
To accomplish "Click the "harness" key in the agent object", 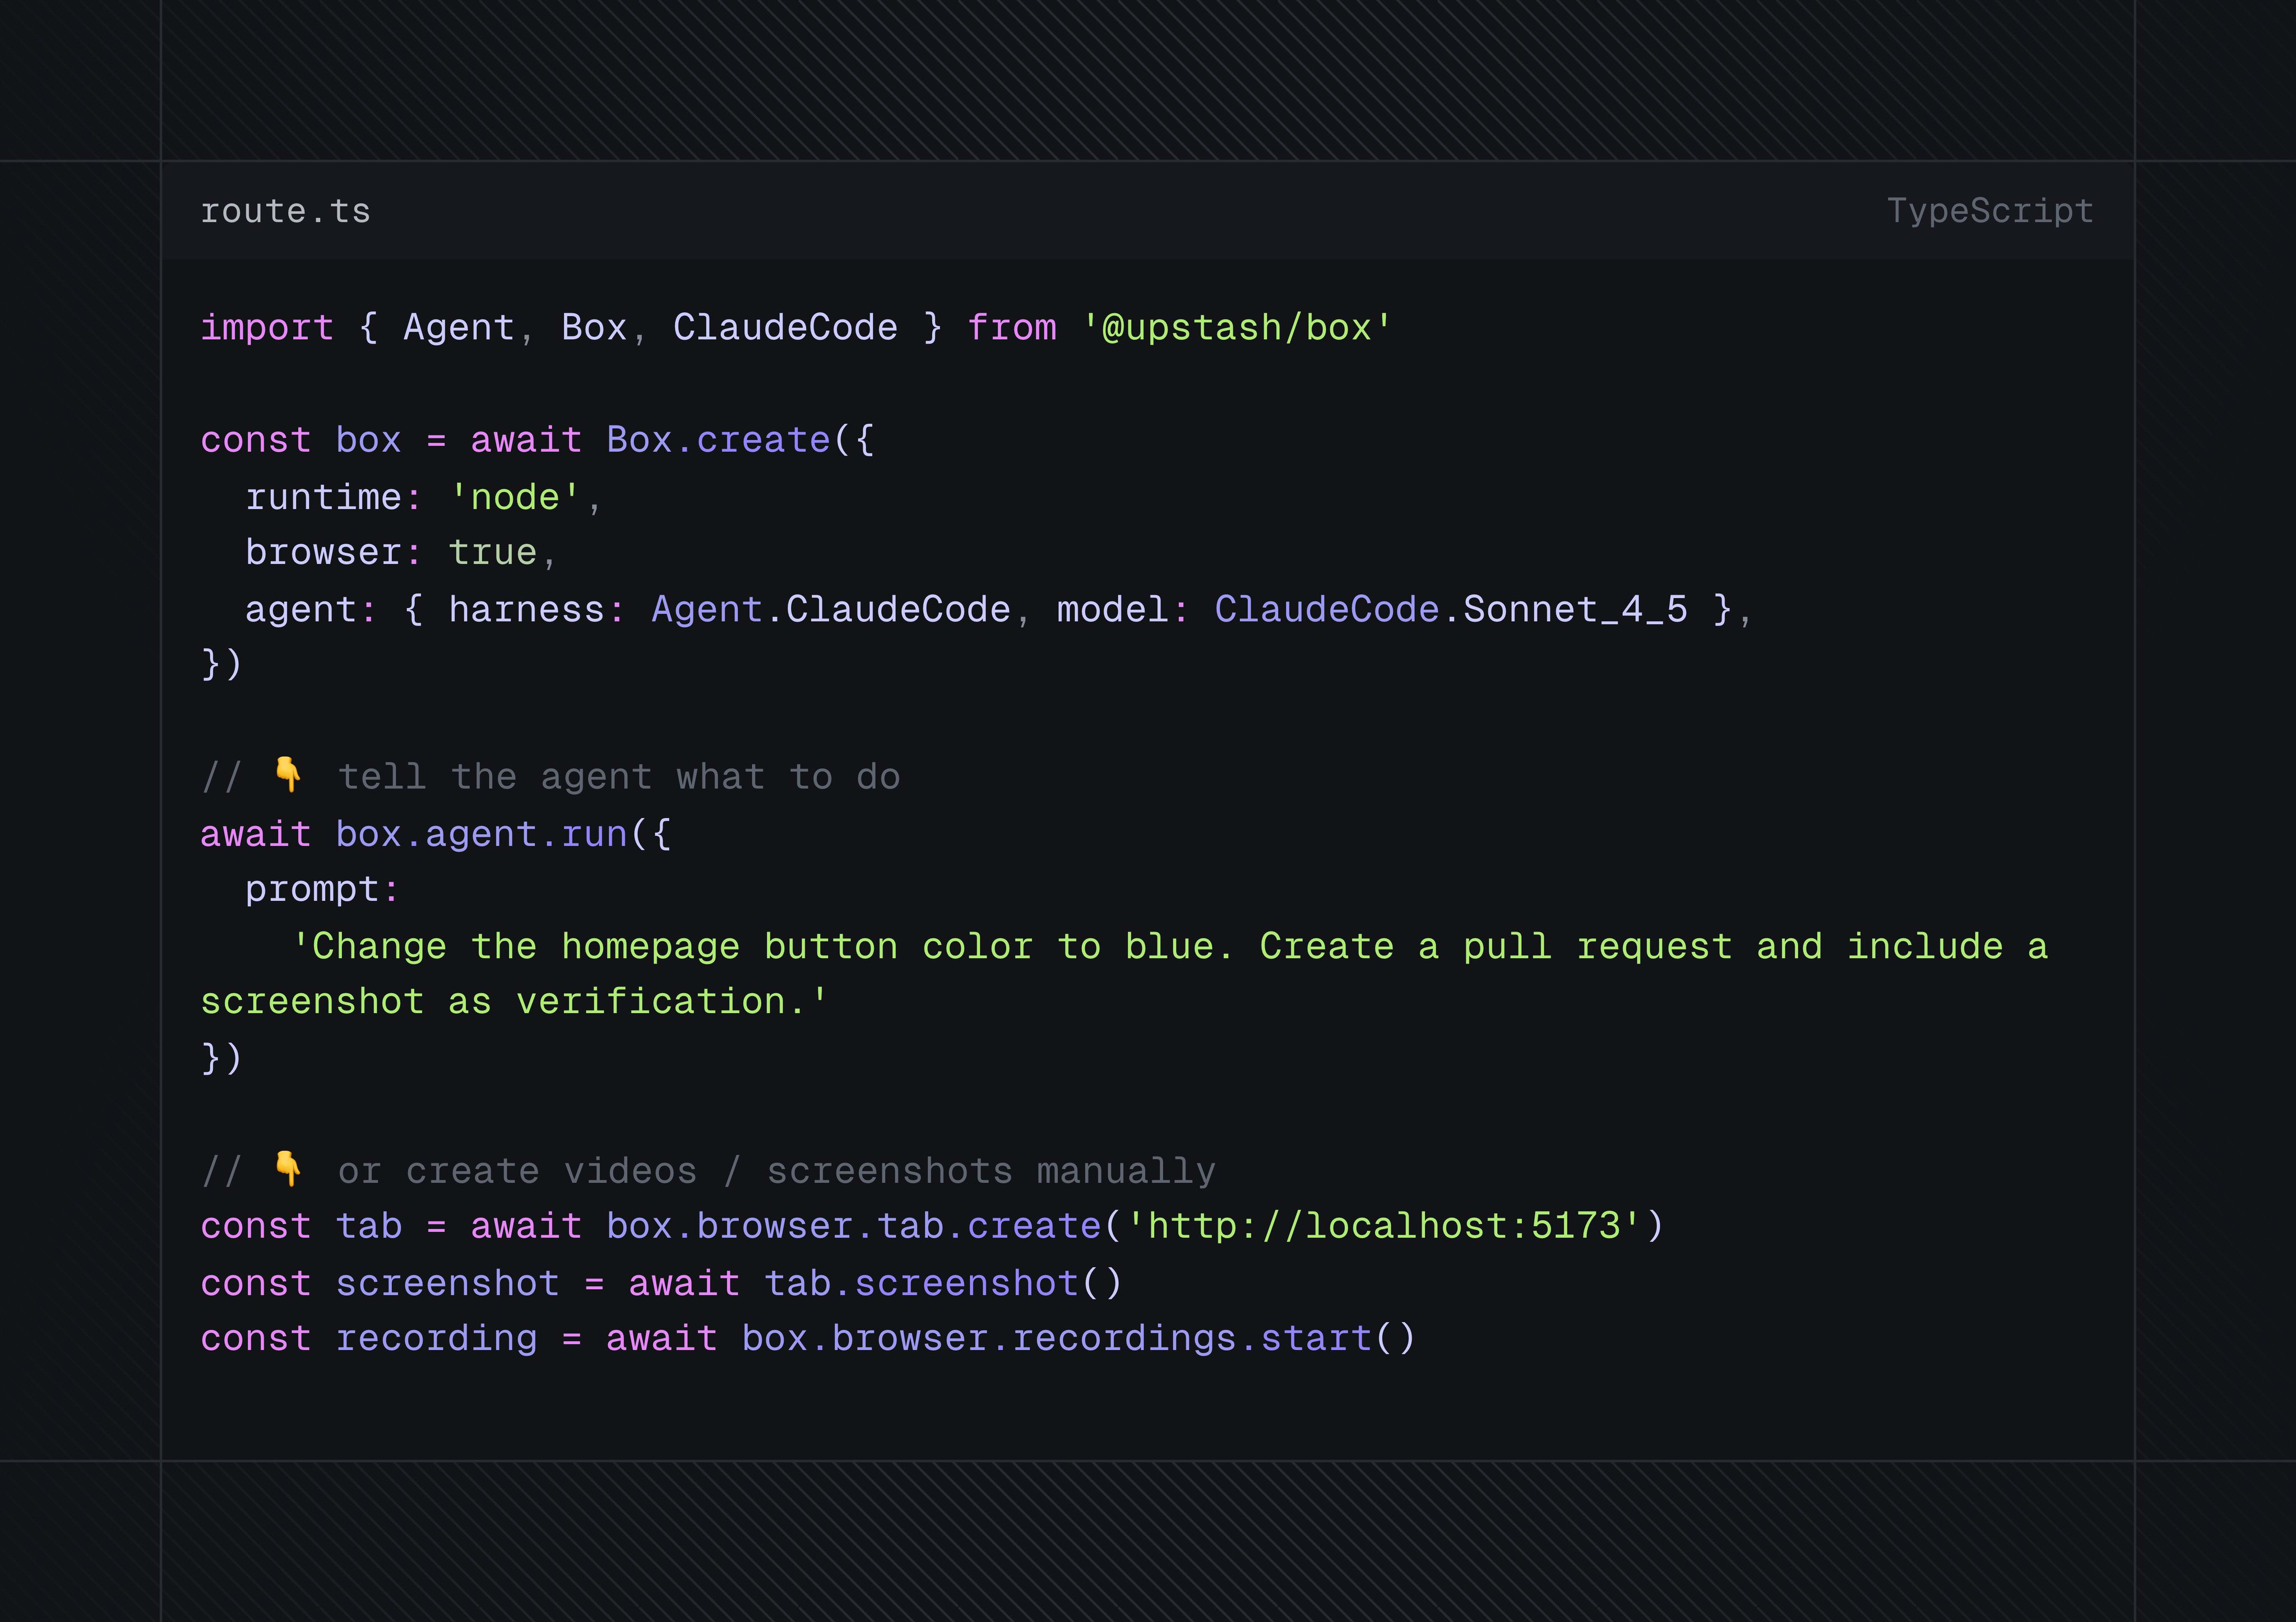I will click(x=526, y=609).
